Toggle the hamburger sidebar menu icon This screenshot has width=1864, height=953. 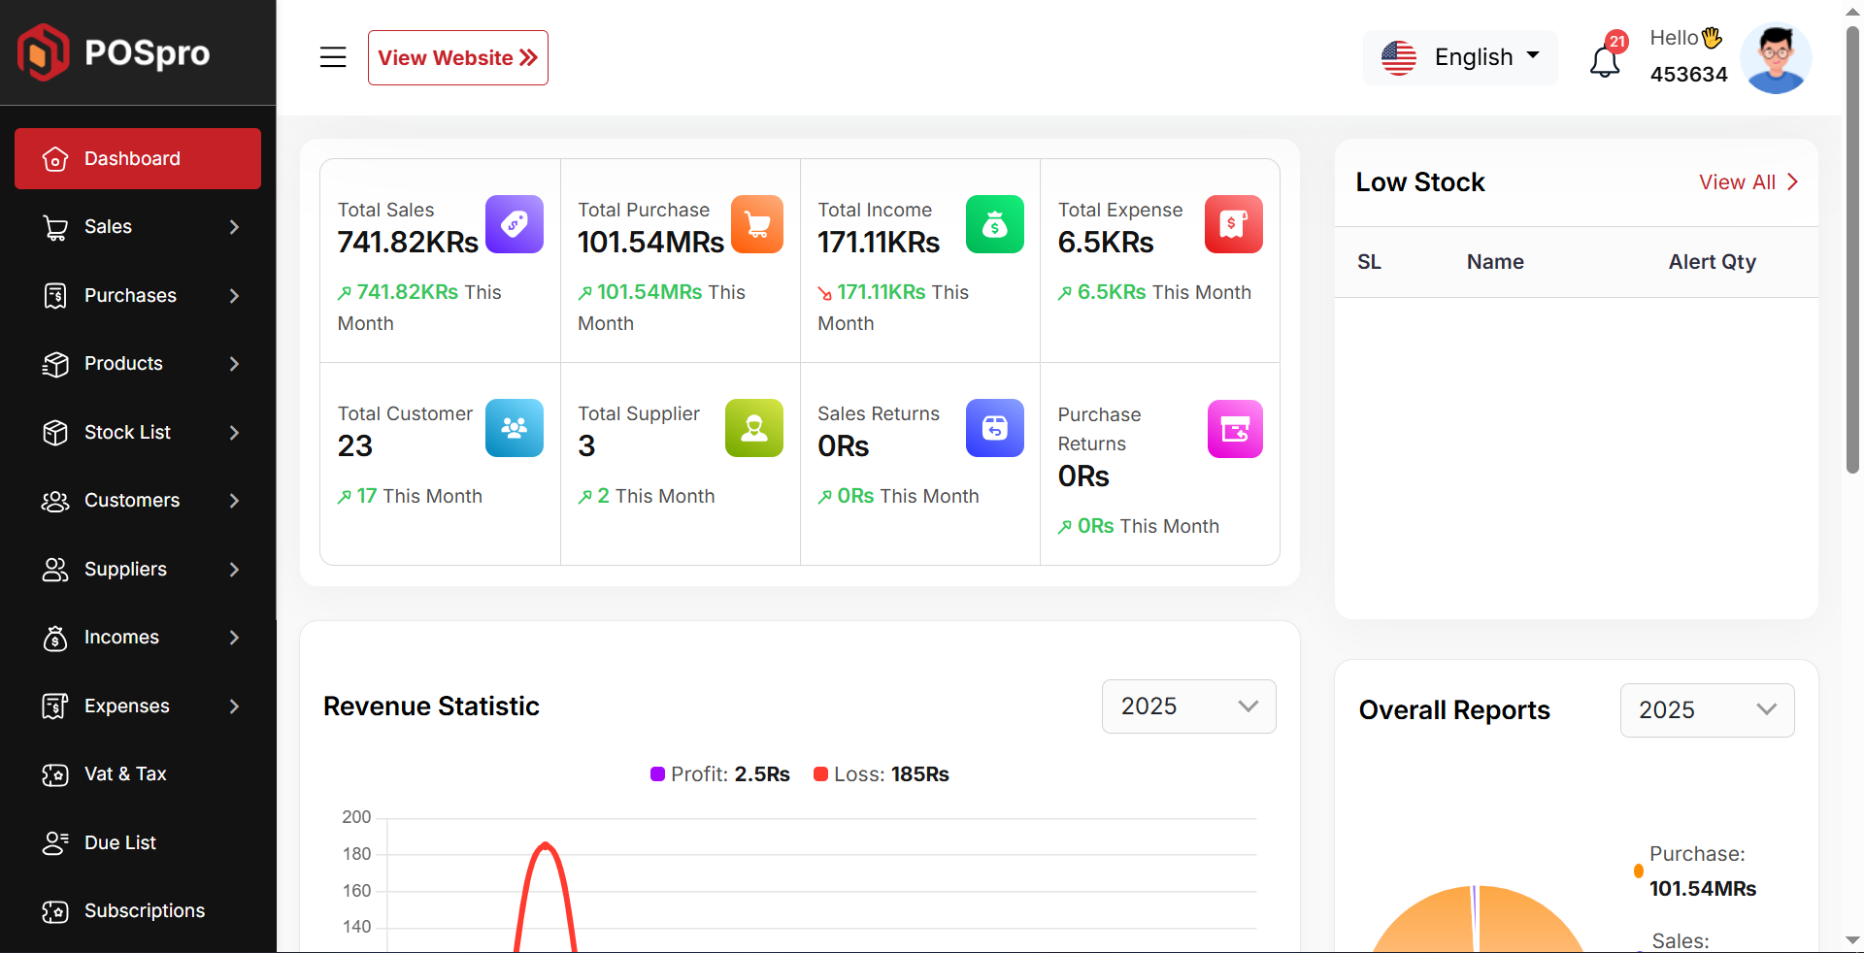coord(333,57)
